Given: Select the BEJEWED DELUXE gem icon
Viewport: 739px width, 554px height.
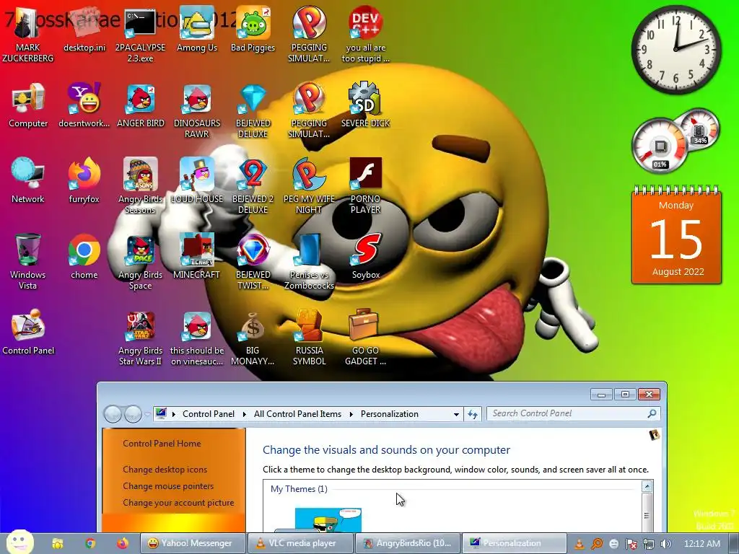Looking at the screenshot, I should pos(253,111).
